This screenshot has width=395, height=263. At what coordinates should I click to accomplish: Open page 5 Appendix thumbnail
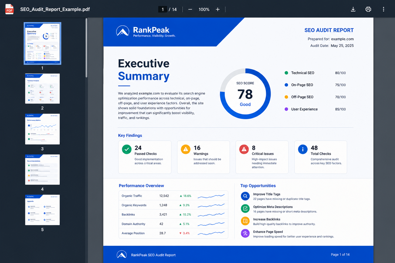tap(42, 210)
